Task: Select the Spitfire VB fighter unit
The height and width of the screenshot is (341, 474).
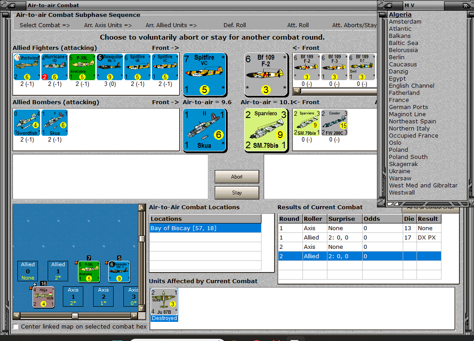Action: point(137,67)
